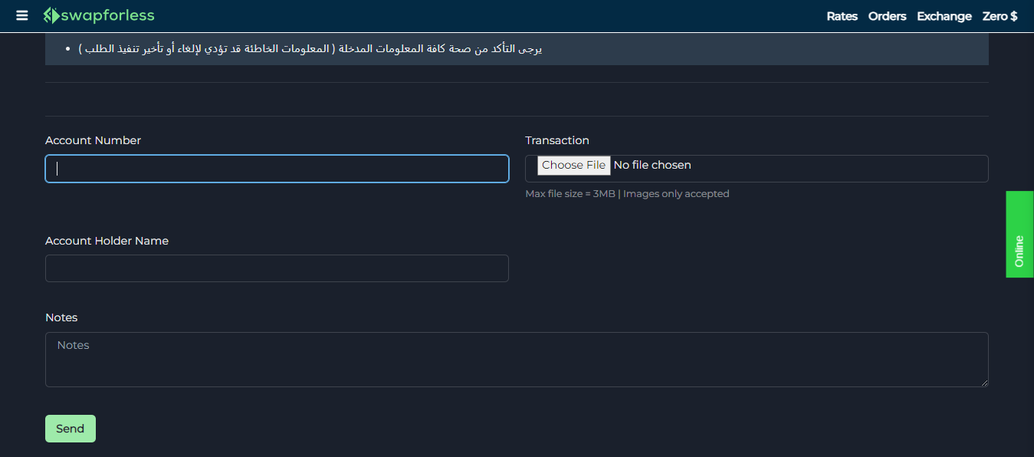The height and width of the screenshot is (457, 1034).
Task: Click the Account Holder Name label
Action: coord(107,240)
